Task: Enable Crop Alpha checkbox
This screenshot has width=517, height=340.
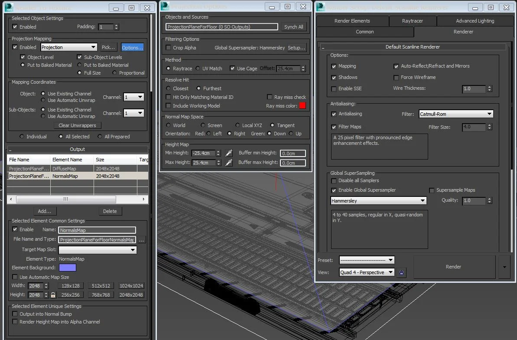Action: coord(168,48)
